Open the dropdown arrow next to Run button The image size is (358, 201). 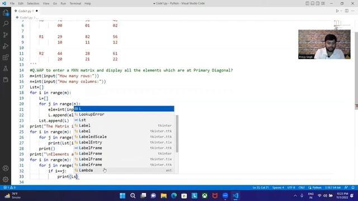click(x=341, y=11)
